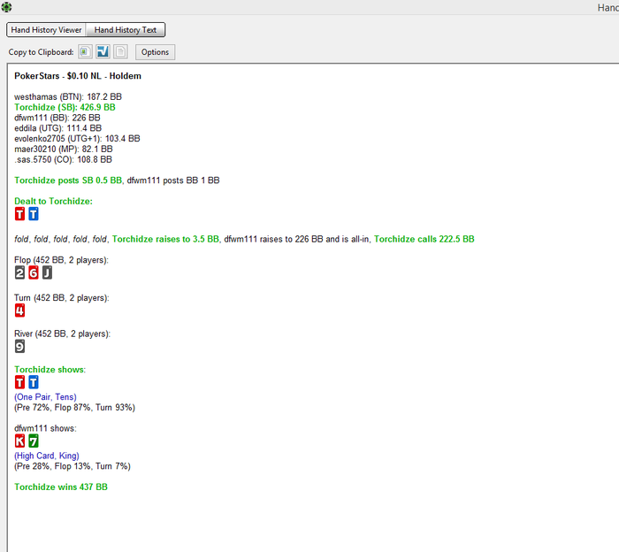Click the dfwm111 shows heading
The height and width of the screenshot is (552, 619).
coord(45,428)
